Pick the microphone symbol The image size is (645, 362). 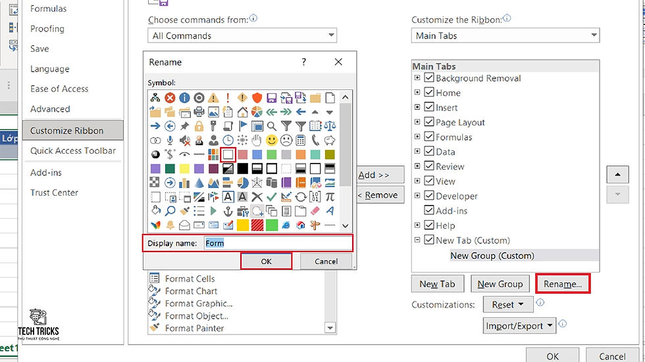[170, 141]
